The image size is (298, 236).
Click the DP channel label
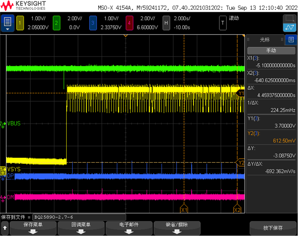pyautogui.click(x=10, y=176)
